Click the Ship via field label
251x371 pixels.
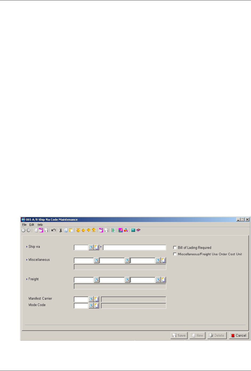click(34, 247)
